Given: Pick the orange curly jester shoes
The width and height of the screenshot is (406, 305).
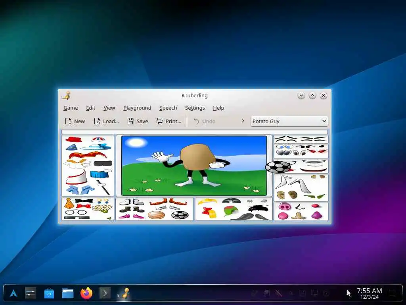Looking at the screenshot, I should point(168,201).
